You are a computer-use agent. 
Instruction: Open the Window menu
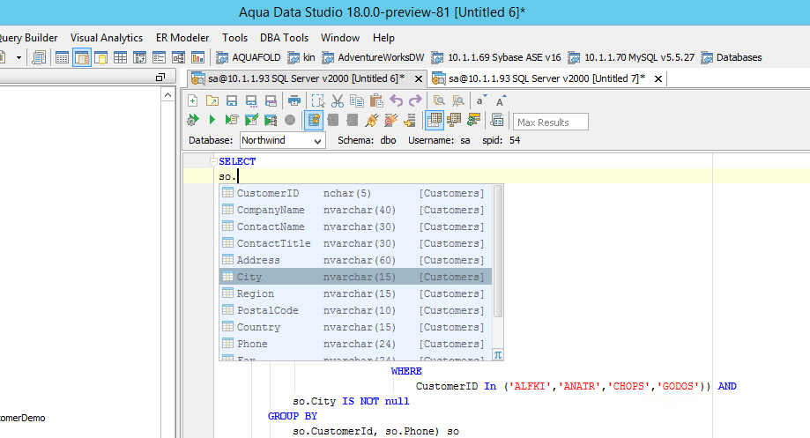point(340,38)
